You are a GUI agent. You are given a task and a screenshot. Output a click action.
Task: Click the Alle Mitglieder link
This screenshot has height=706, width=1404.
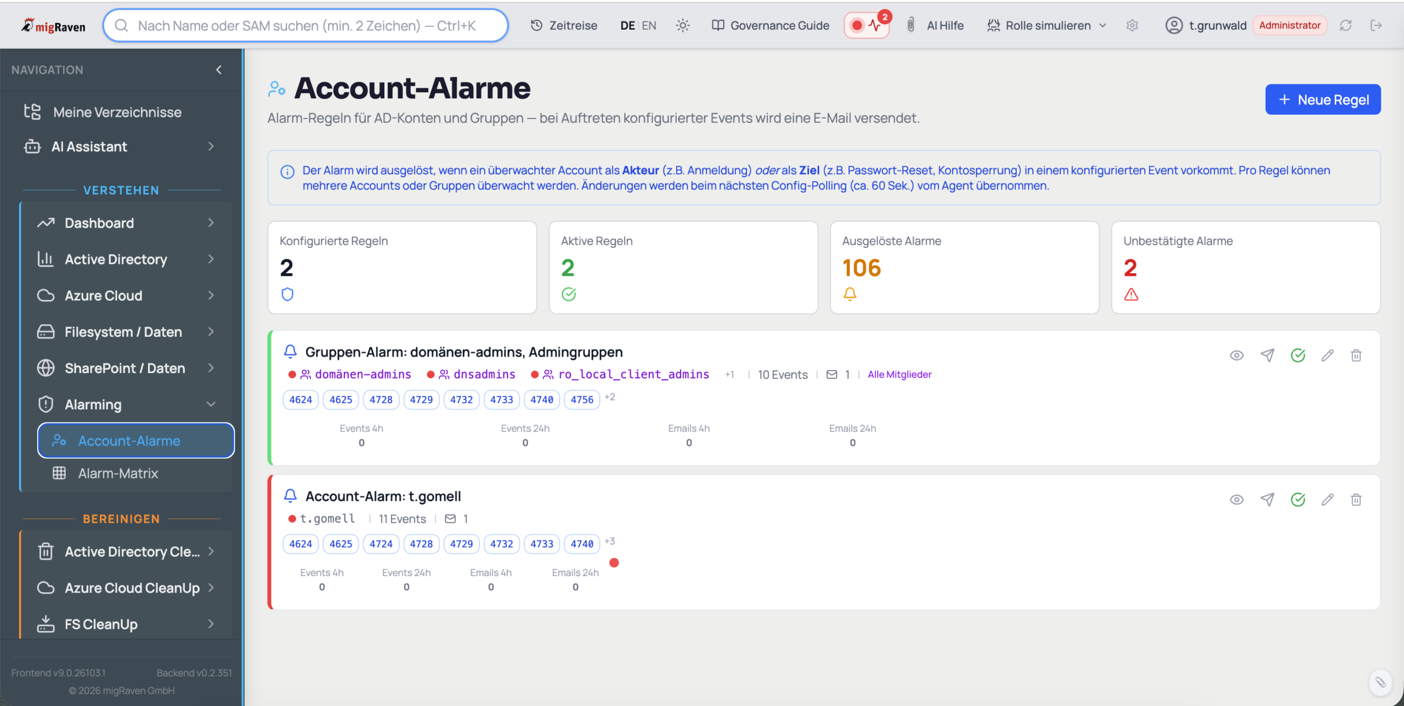point(899,375)
